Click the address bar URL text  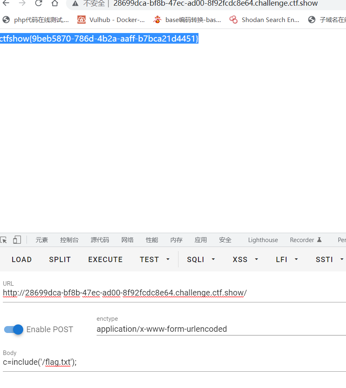215,3
